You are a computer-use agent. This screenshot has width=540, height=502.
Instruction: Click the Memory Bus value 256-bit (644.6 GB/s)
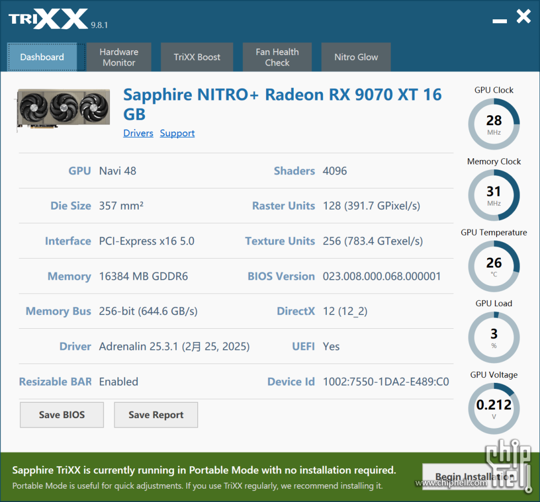pyautogui.click(x=148, y=311)
